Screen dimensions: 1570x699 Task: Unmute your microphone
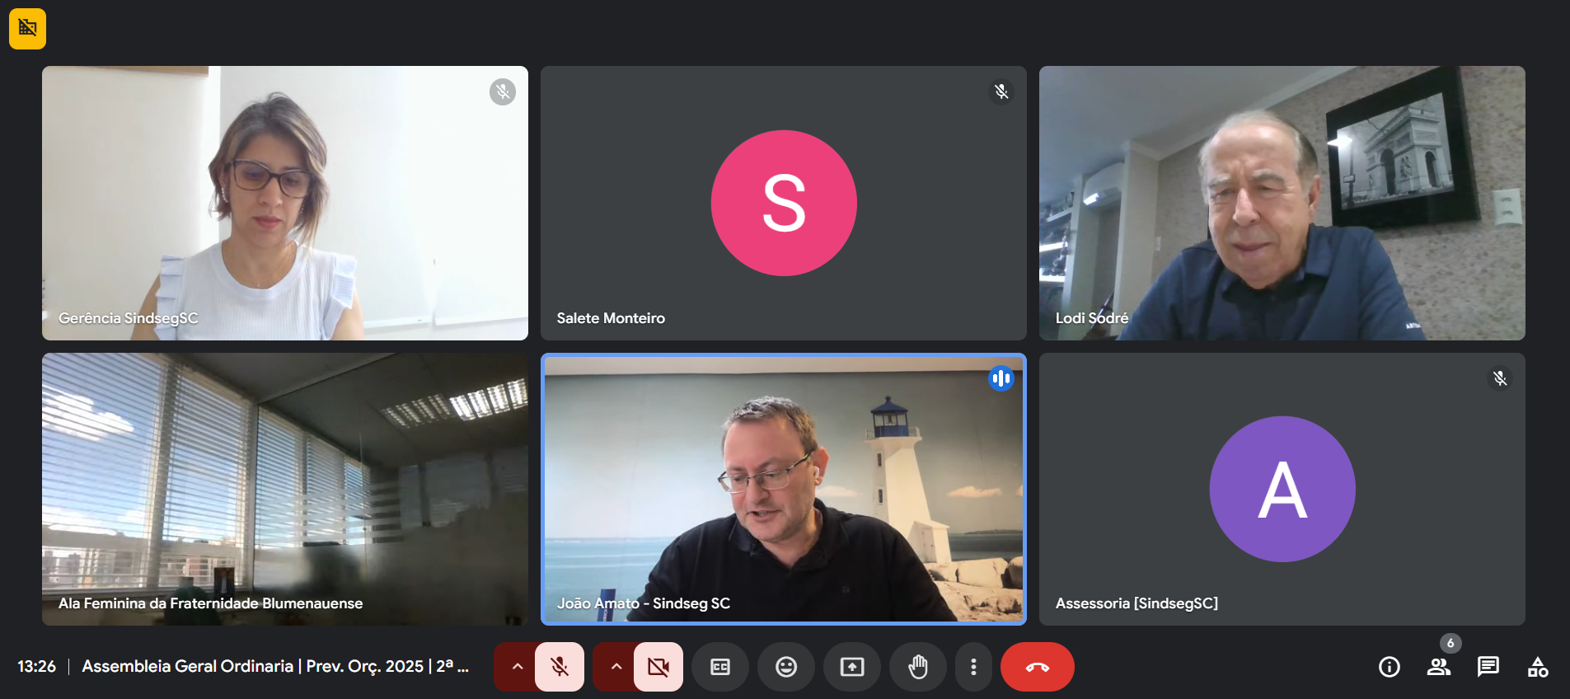[559, 667]
